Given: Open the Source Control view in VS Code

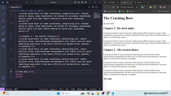Looking at the screenshot, I should (x=3, y=21).
